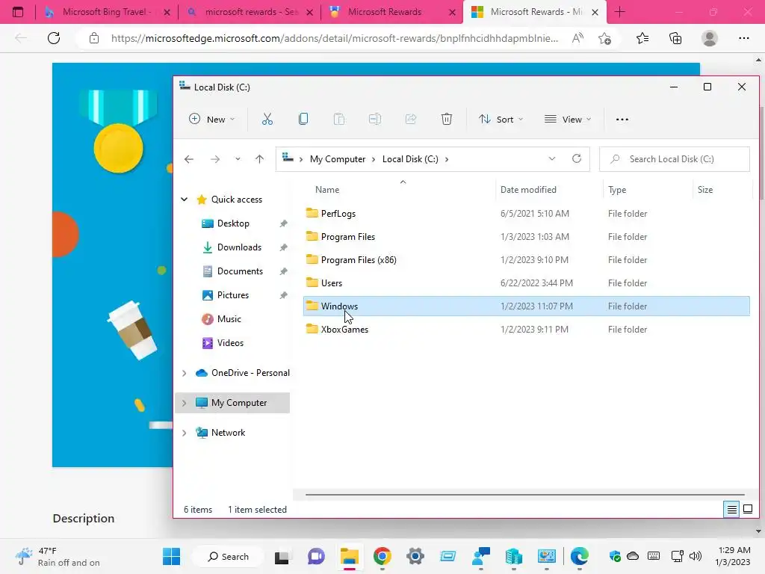Expand the address bar history dropdown
Screen dimensions: 765x574
pos(552,158)
